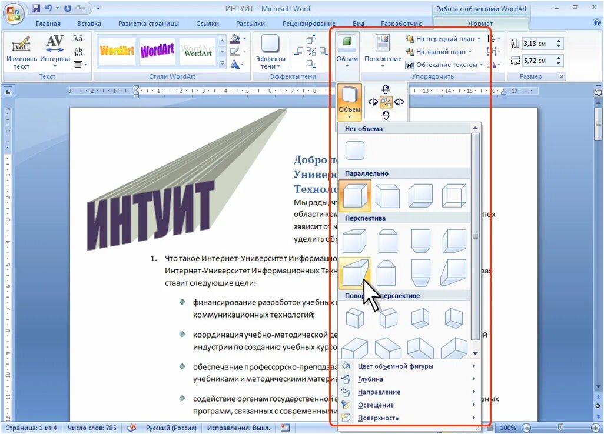Increase height with the 3,18 см spinner
This screenshot has width=604, height=434.
tap(558, 41)
